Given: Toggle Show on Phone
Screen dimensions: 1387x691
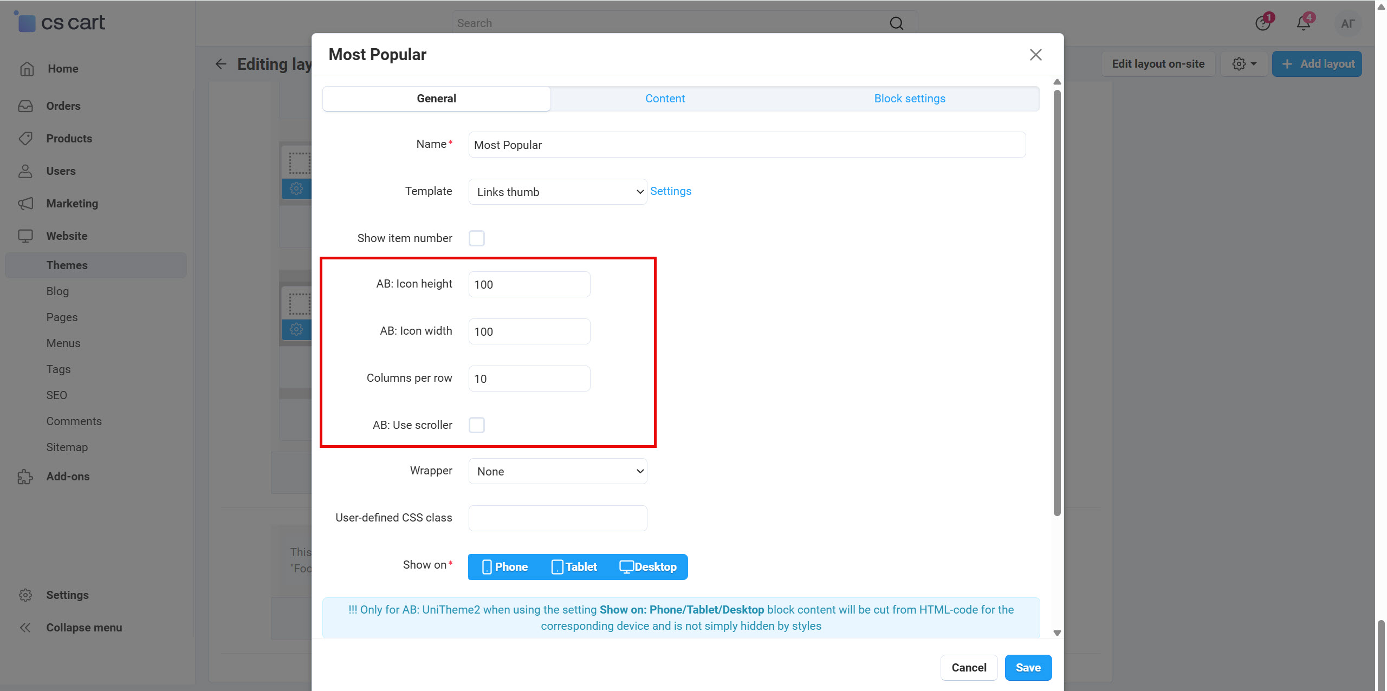Looking at the screenshot, I should click(x=504, y=567).
